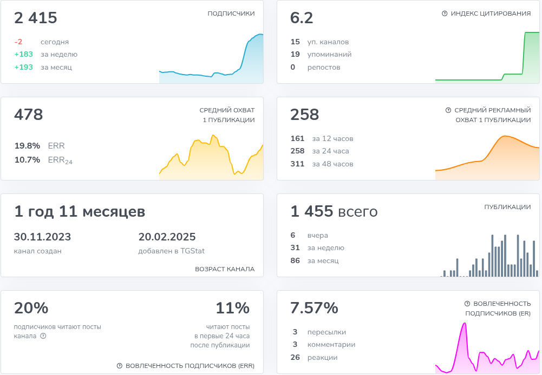
Task: Select the magenta ER engagement chart
Action: point(487,349)
